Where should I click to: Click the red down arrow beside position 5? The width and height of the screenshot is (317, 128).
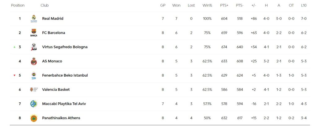(14, 75)
